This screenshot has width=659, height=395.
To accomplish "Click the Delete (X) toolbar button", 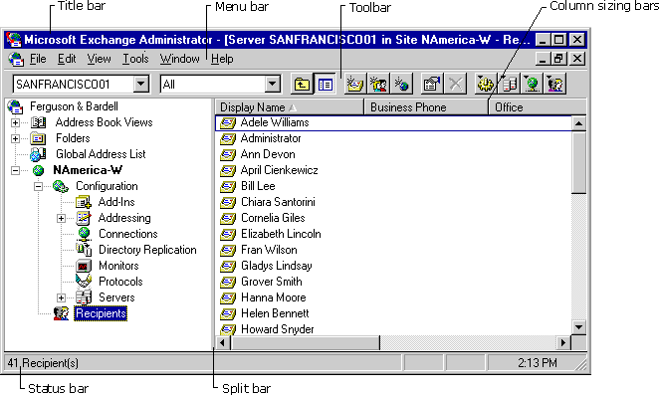I will 455,85.
